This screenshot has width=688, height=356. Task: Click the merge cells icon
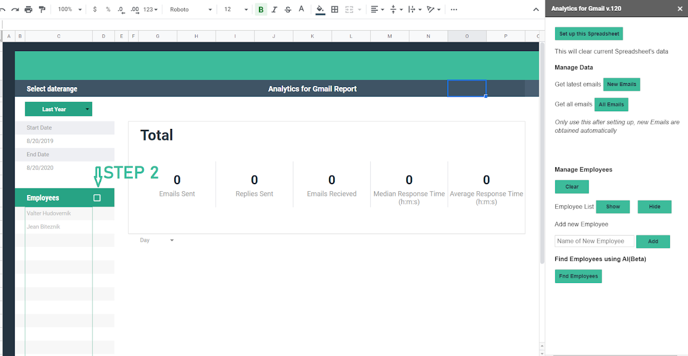pos(349,10)
